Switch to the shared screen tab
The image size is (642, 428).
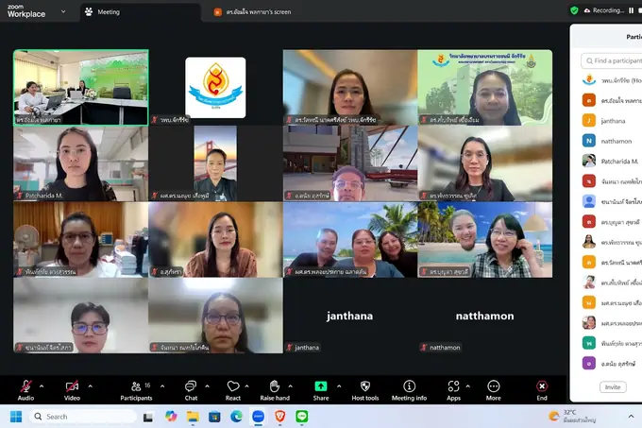(x=252, y=12)
